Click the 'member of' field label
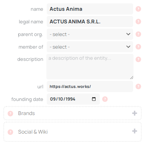 pos(31,47)
